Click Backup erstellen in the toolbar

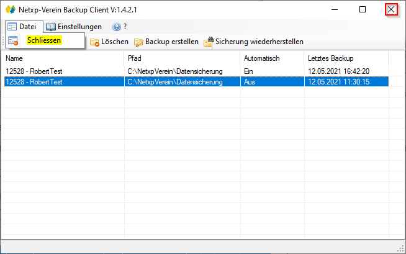coord(166,42)
